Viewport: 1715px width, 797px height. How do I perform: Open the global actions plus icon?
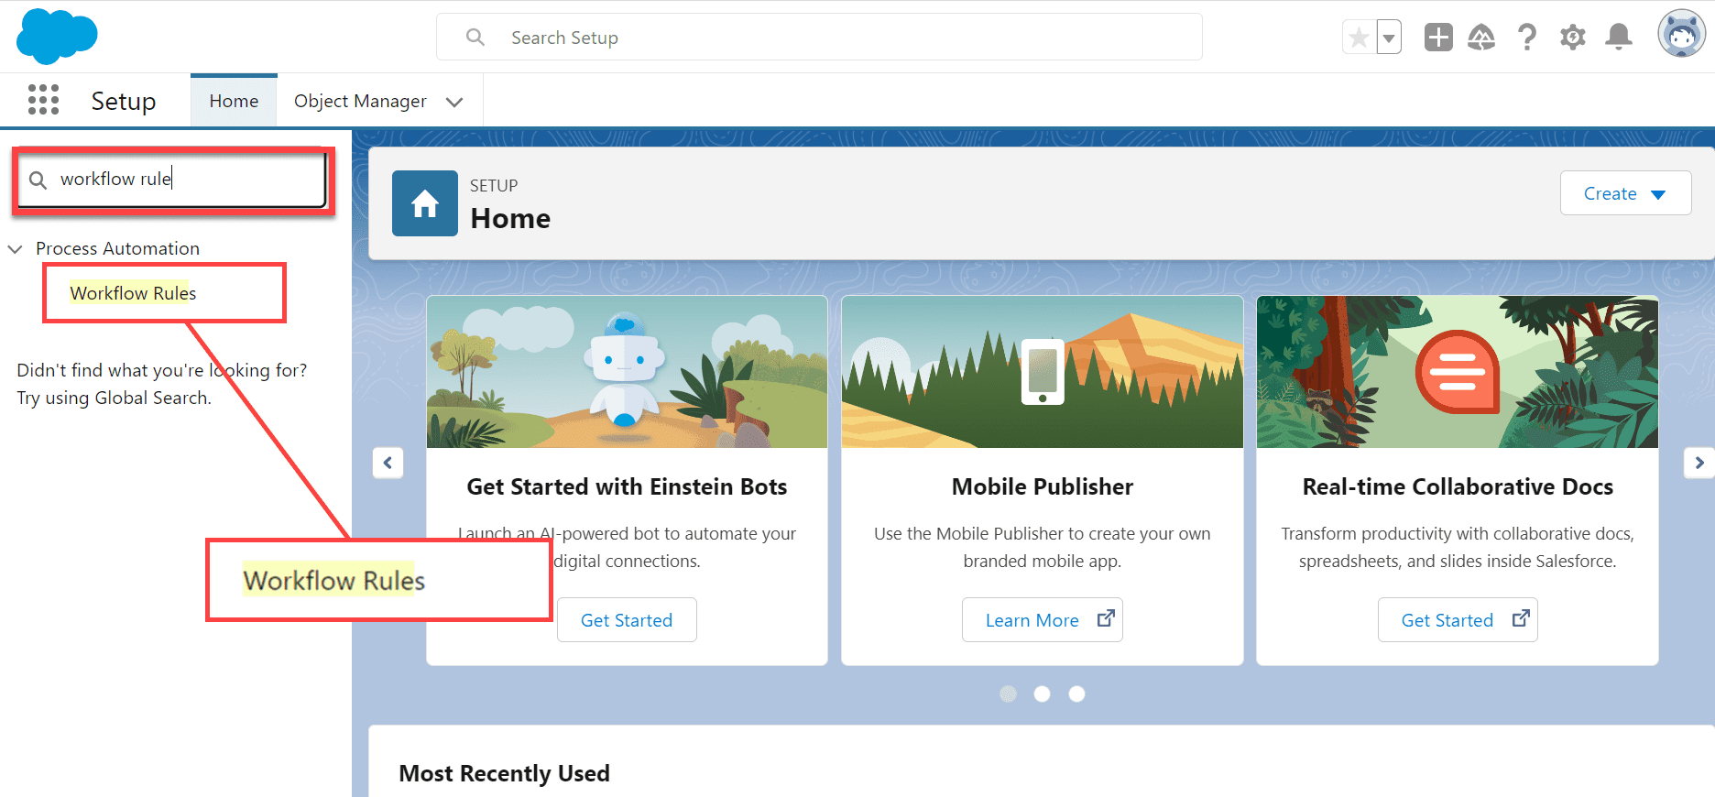(x=1438, y=38)
